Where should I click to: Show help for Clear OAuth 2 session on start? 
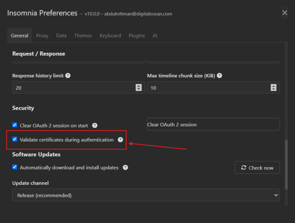coord(94,126)
